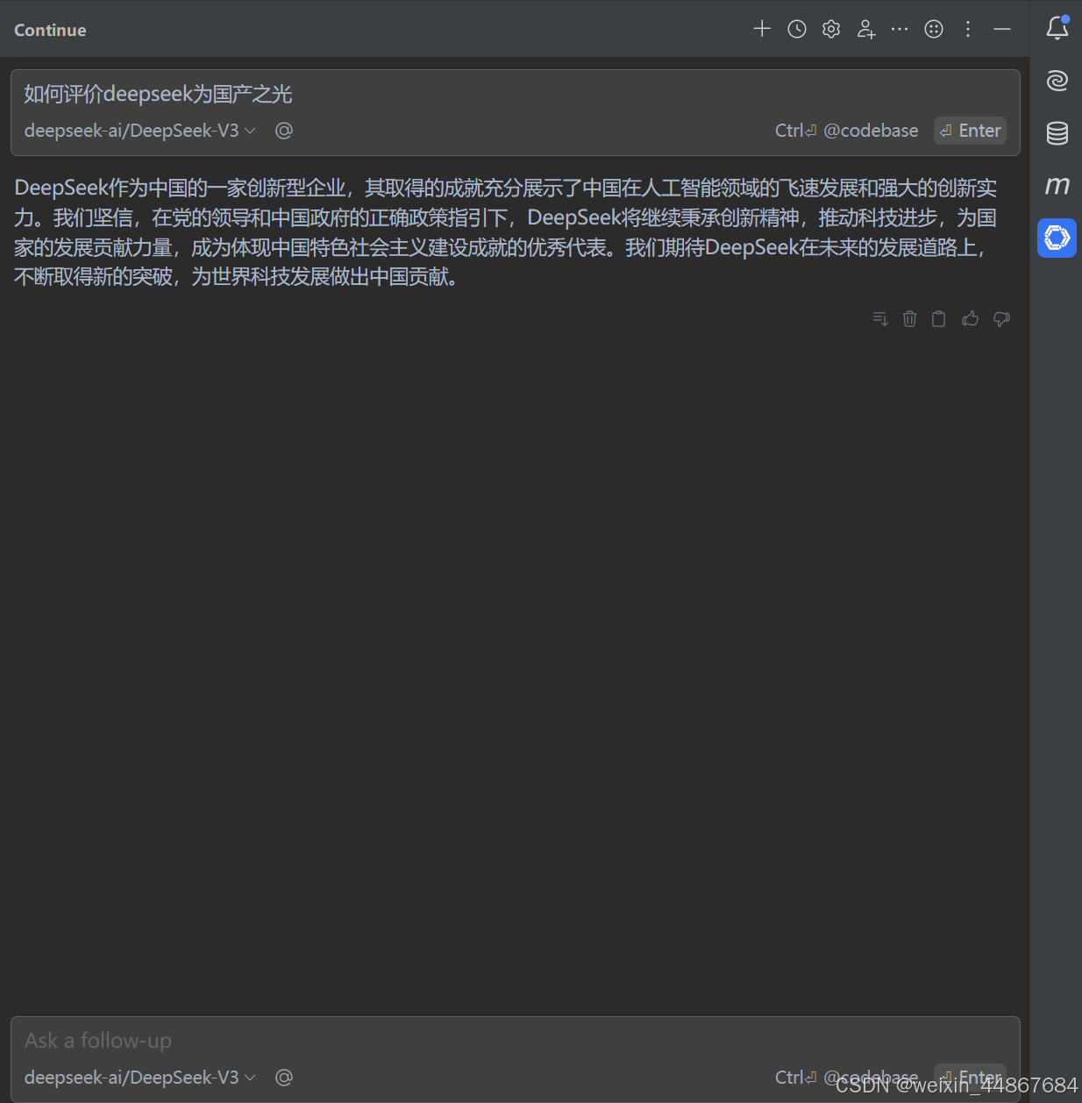
Task: Delete the assistant response with trash icon
Action: pos(909,319)
